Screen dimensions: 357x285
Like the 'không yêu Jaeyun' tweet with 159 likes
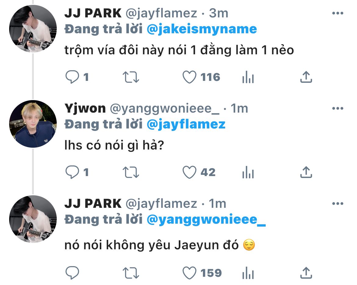[x=189, y=273]
